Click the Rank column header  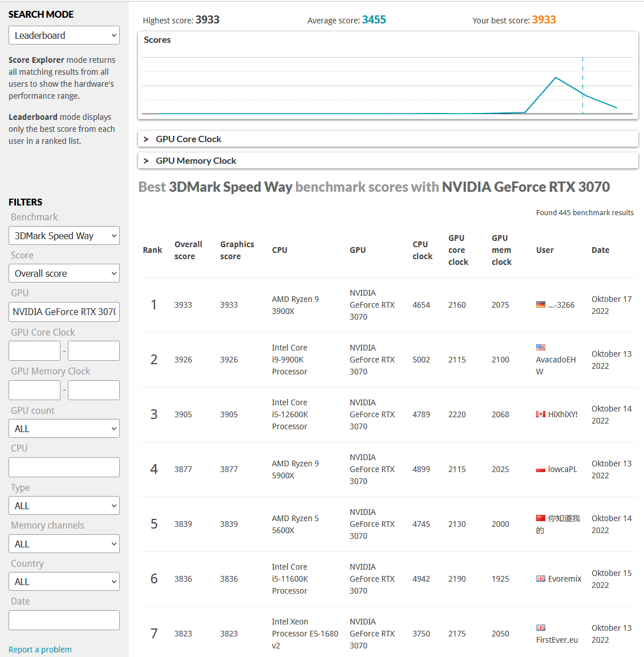coord(152,249)
